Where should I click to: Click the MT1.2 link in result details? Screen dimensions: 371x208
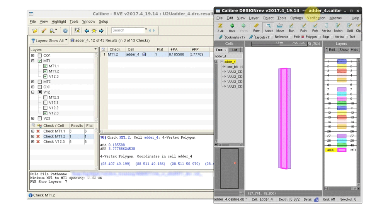[x=124, y=138]
